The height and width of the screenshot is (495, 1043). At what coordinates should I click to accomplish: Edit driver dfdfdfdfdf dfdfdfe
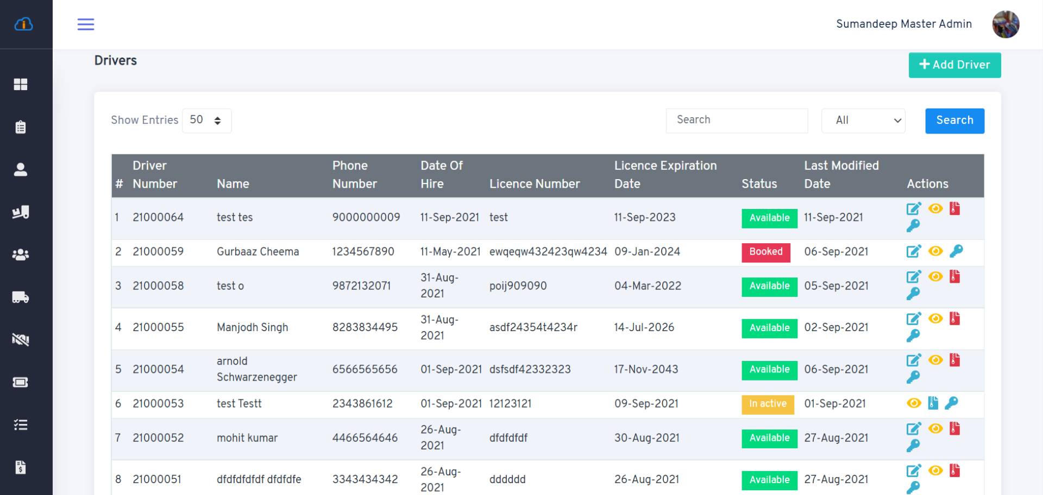click(914, 471)
